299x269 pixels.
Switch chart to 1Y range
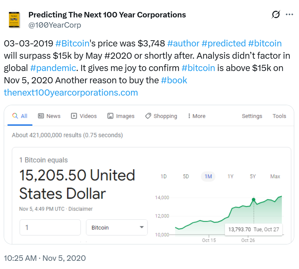230,176
